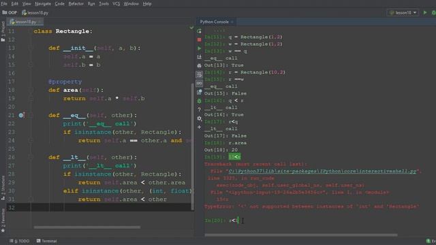Viewport: 436px width, 245px height.
Task: Collapse area method fold on line 18
Action: [31, 90]
